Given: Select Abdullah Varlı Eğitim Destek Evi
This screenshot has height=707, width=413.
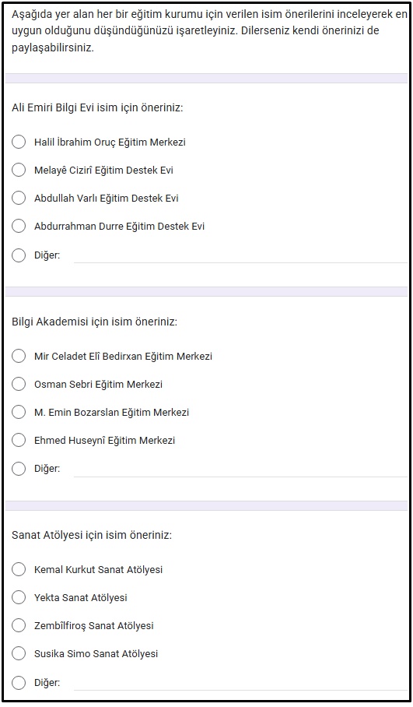Looking at the screenshot, I should tap(19, 198).
